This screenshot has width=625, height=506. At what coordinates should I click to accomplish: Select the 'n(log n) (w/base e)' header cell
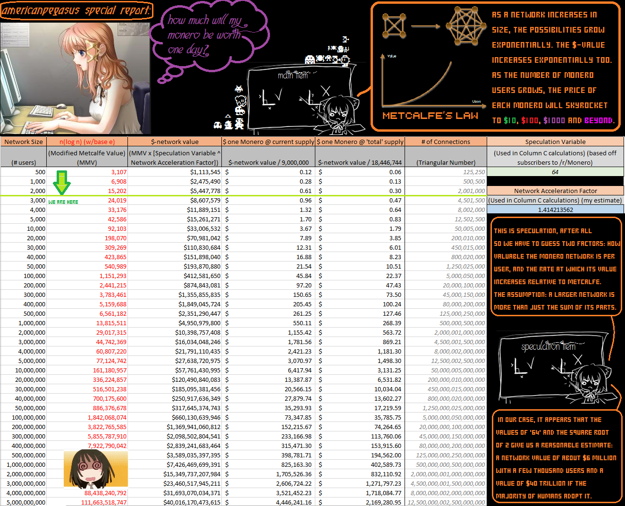pos(87,142)
